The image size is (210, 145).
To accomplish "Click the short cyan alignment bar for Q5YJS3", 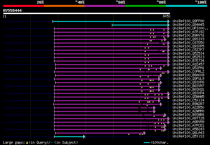I will (70, 136).
